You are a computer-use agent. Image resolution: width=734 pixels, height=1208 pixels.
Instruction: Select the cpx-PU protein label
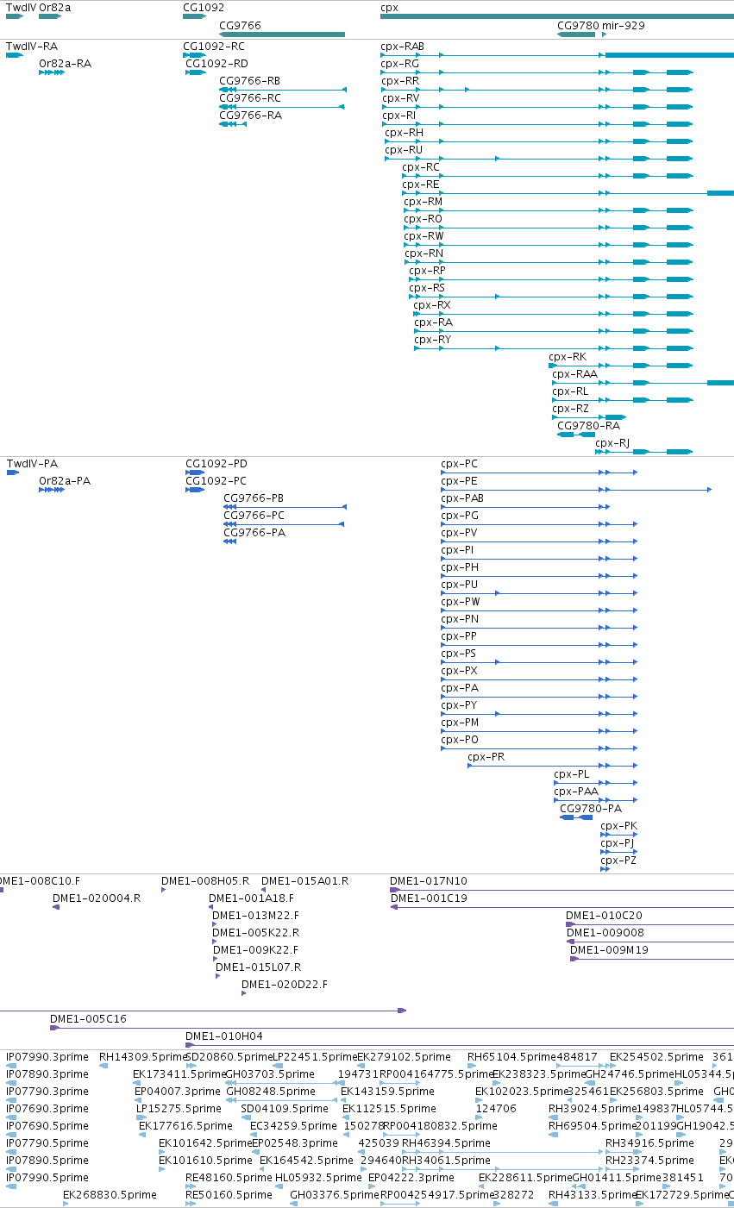pyautogui.click(x=459, y=585)
